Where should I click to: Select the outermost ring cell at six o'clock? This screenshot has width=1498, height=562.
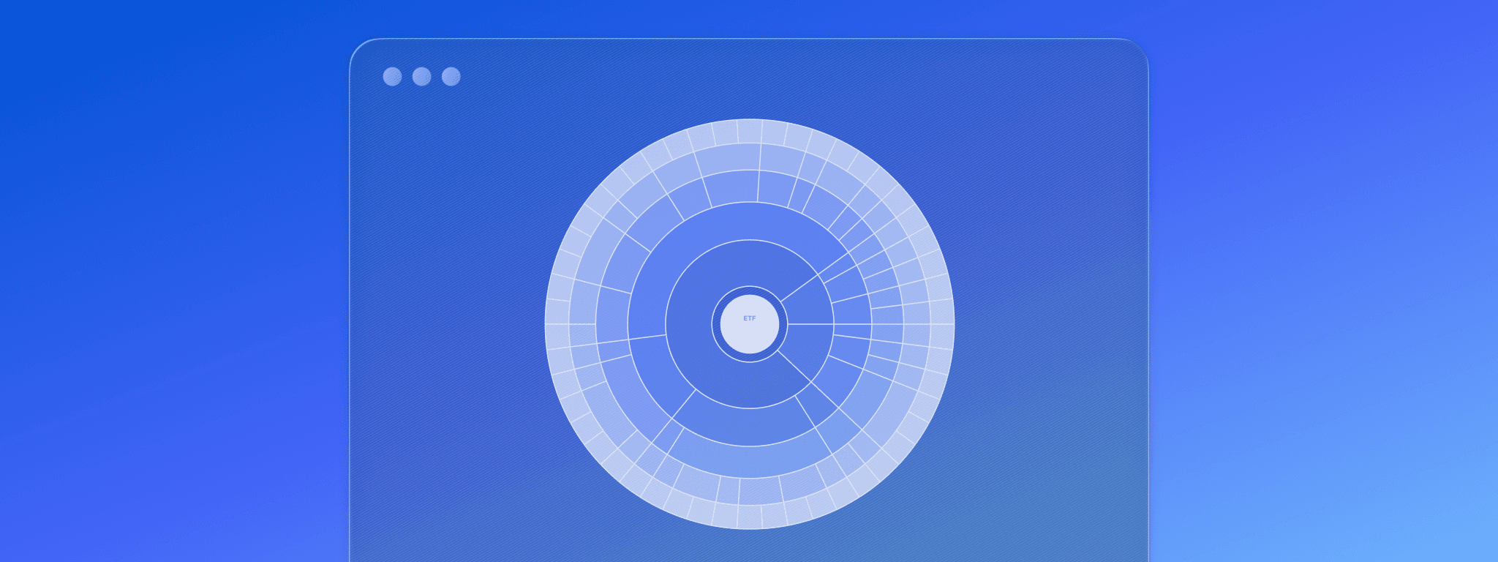[x=749, y=517]
